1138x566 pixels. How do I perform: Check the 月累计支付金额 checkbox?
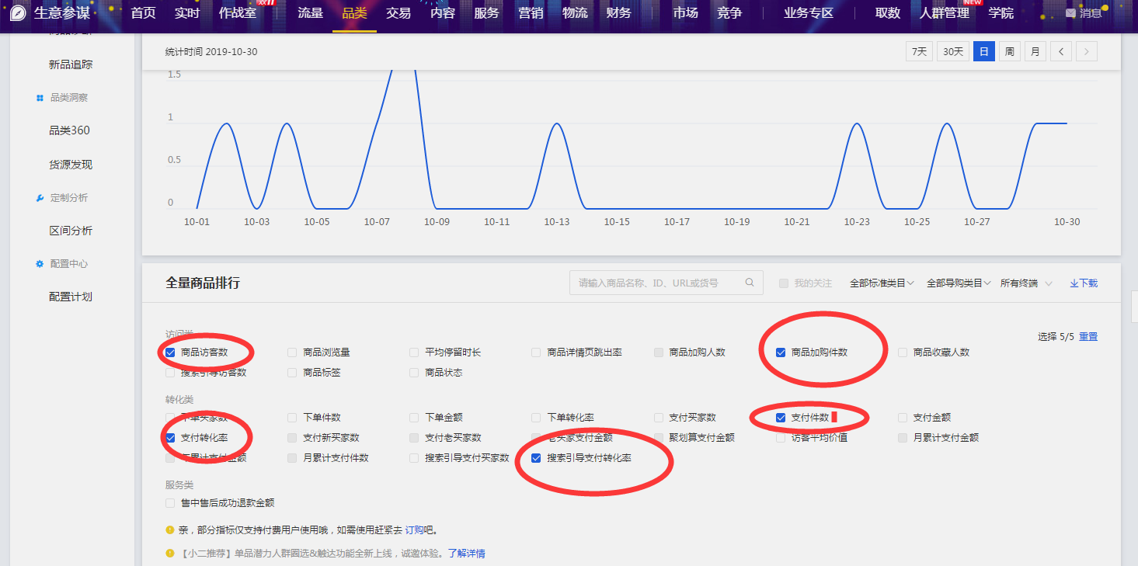tap(903, 438)
